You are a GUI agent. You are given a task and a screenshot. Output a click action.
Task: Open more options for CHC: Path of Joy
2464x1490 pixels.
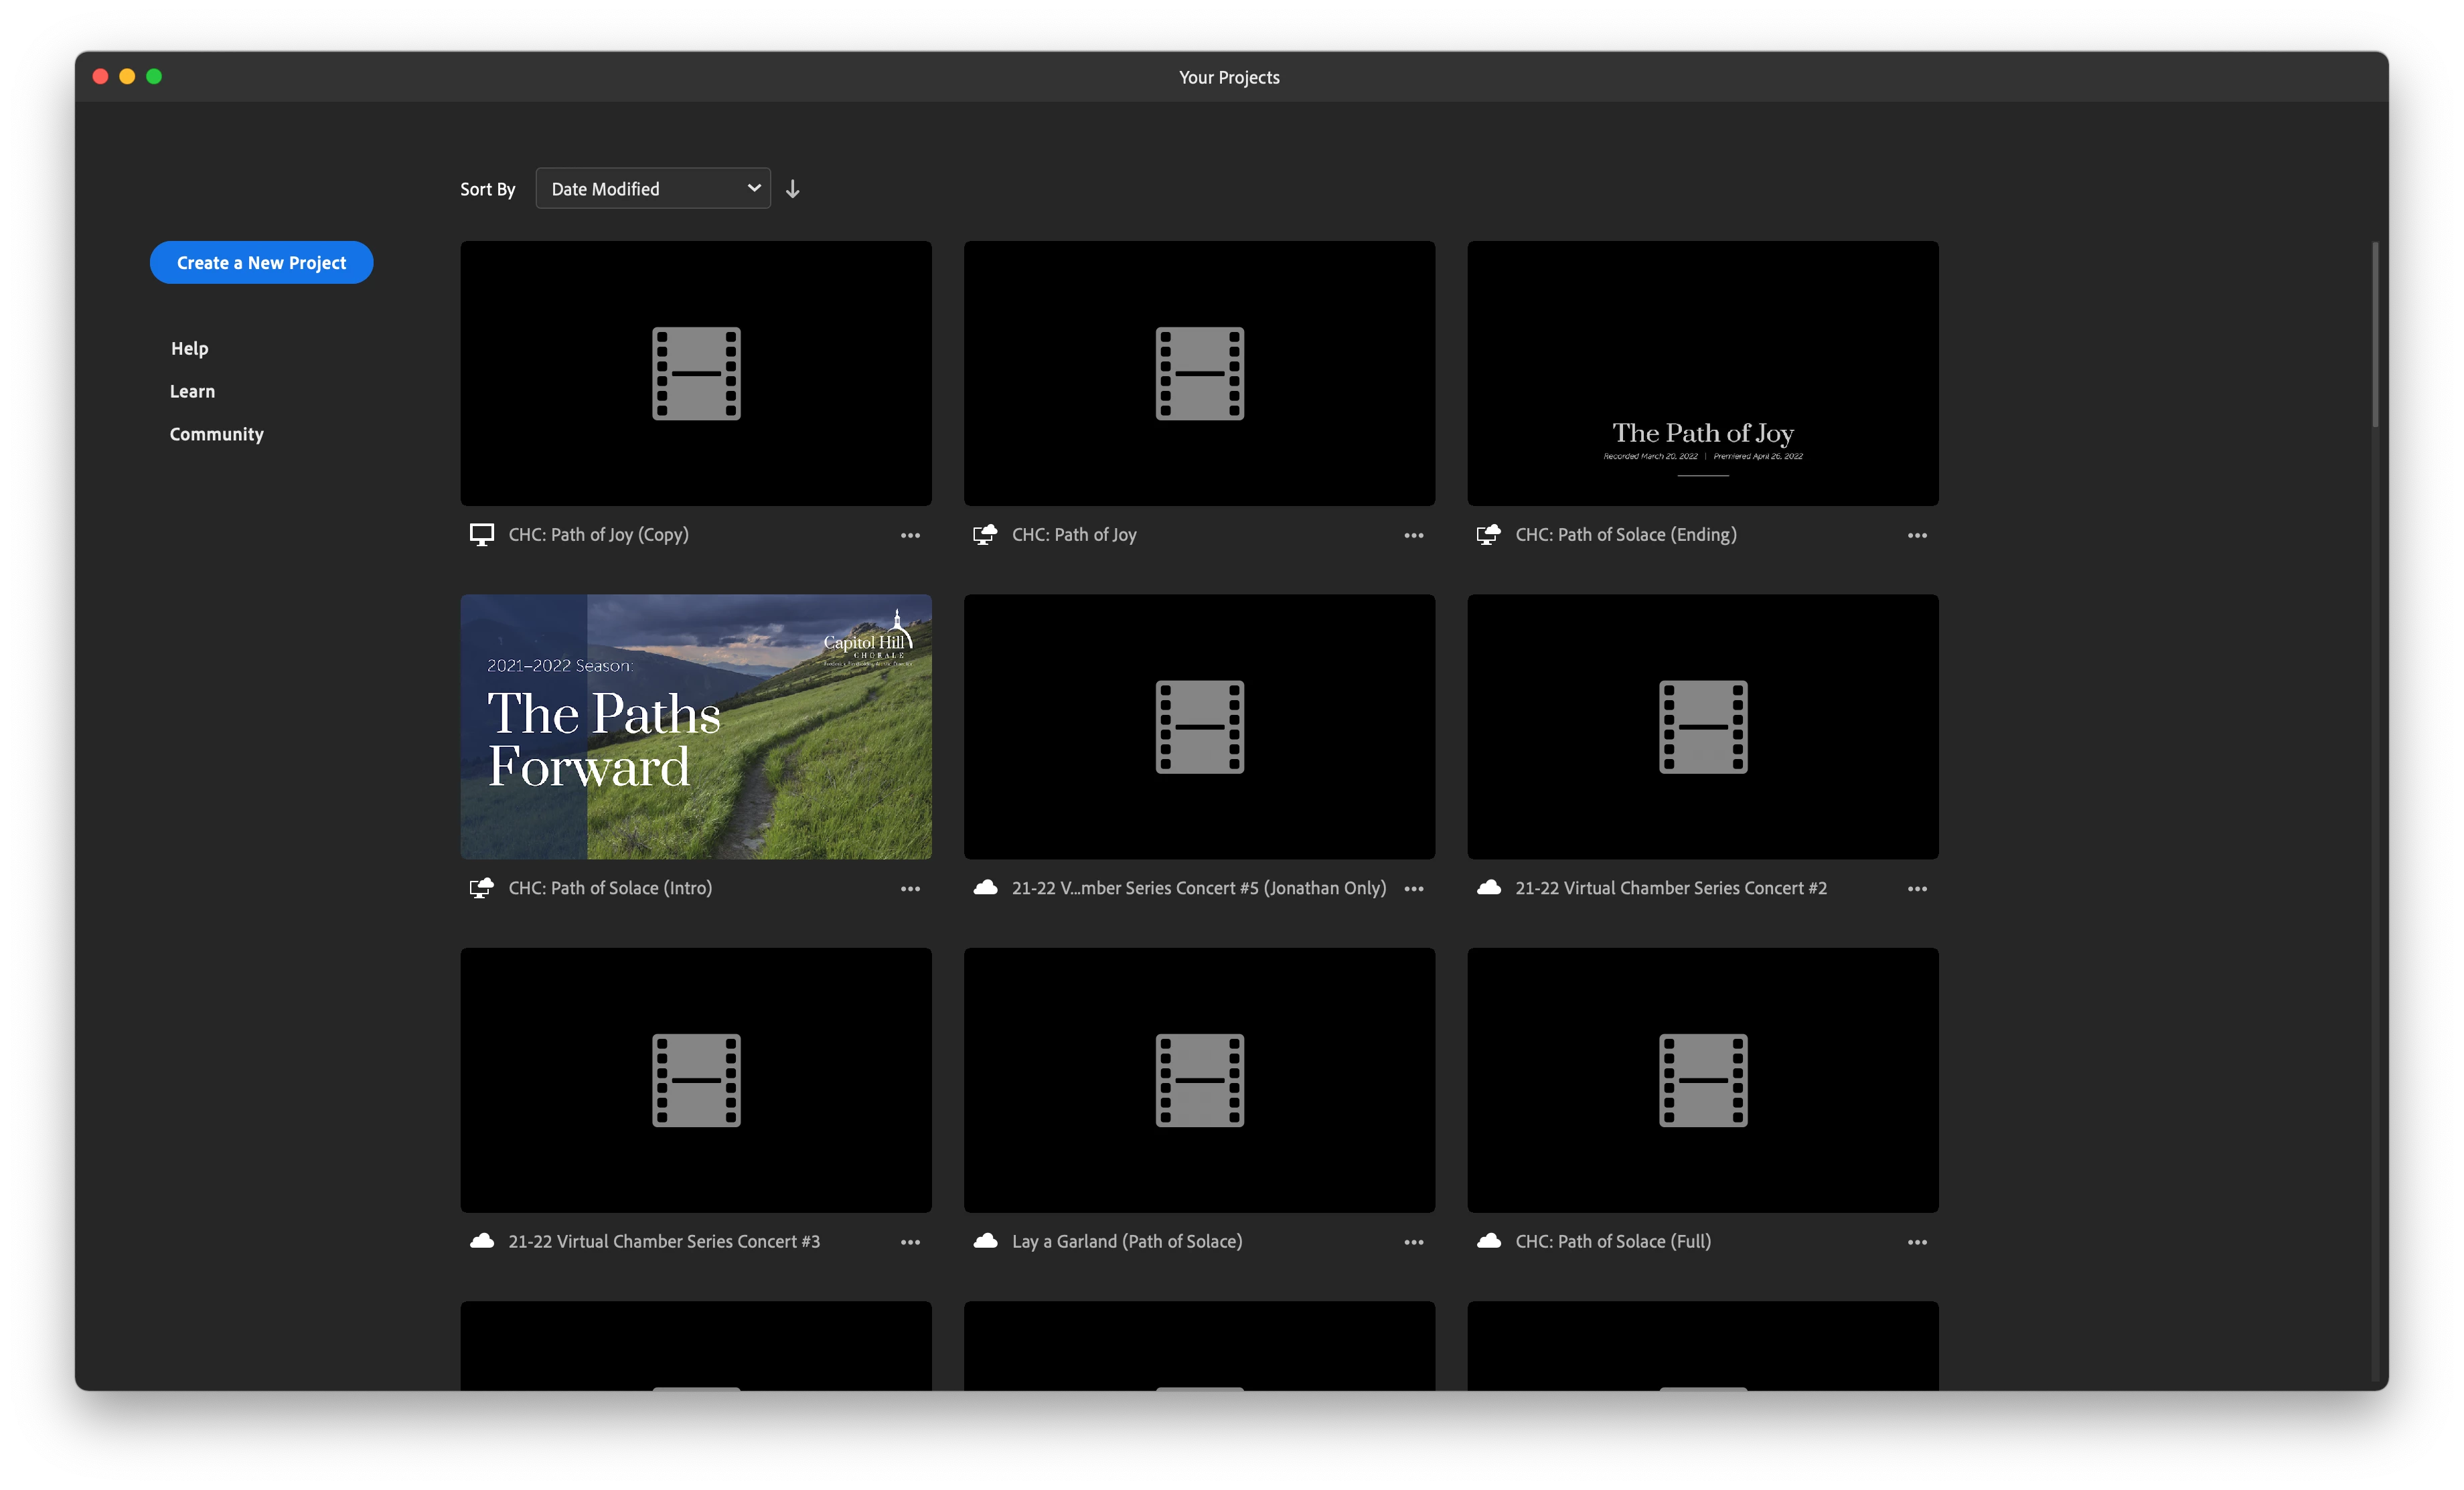(1413, 535)
